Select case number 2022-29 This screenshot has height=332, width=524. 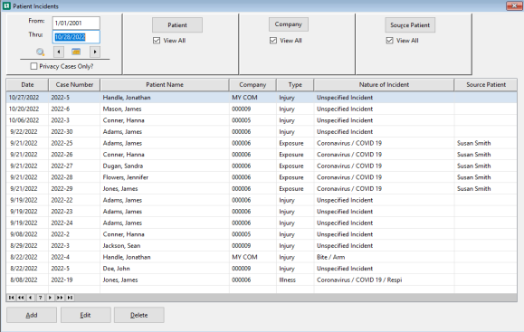pos(62,189)
